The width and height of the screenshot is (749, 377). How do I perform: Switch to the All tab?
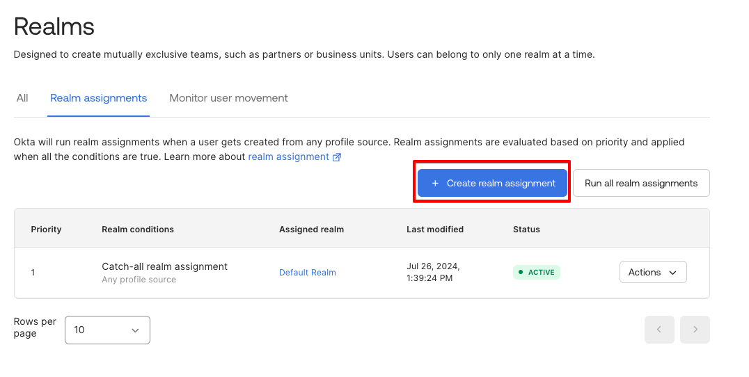(22, 98)
